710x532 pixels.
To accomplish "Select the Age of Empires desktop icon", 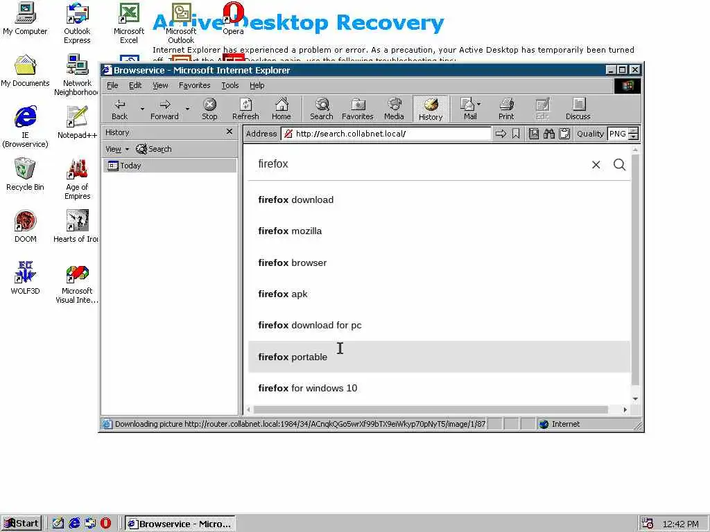I will coord(77,179).
